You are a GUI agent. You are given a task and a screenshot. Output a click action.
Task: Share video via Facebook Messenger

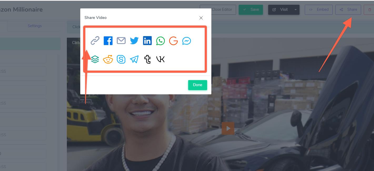[187, 41]
